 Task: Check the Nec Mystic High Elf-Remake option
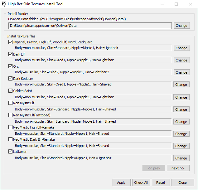pos(11,127)
